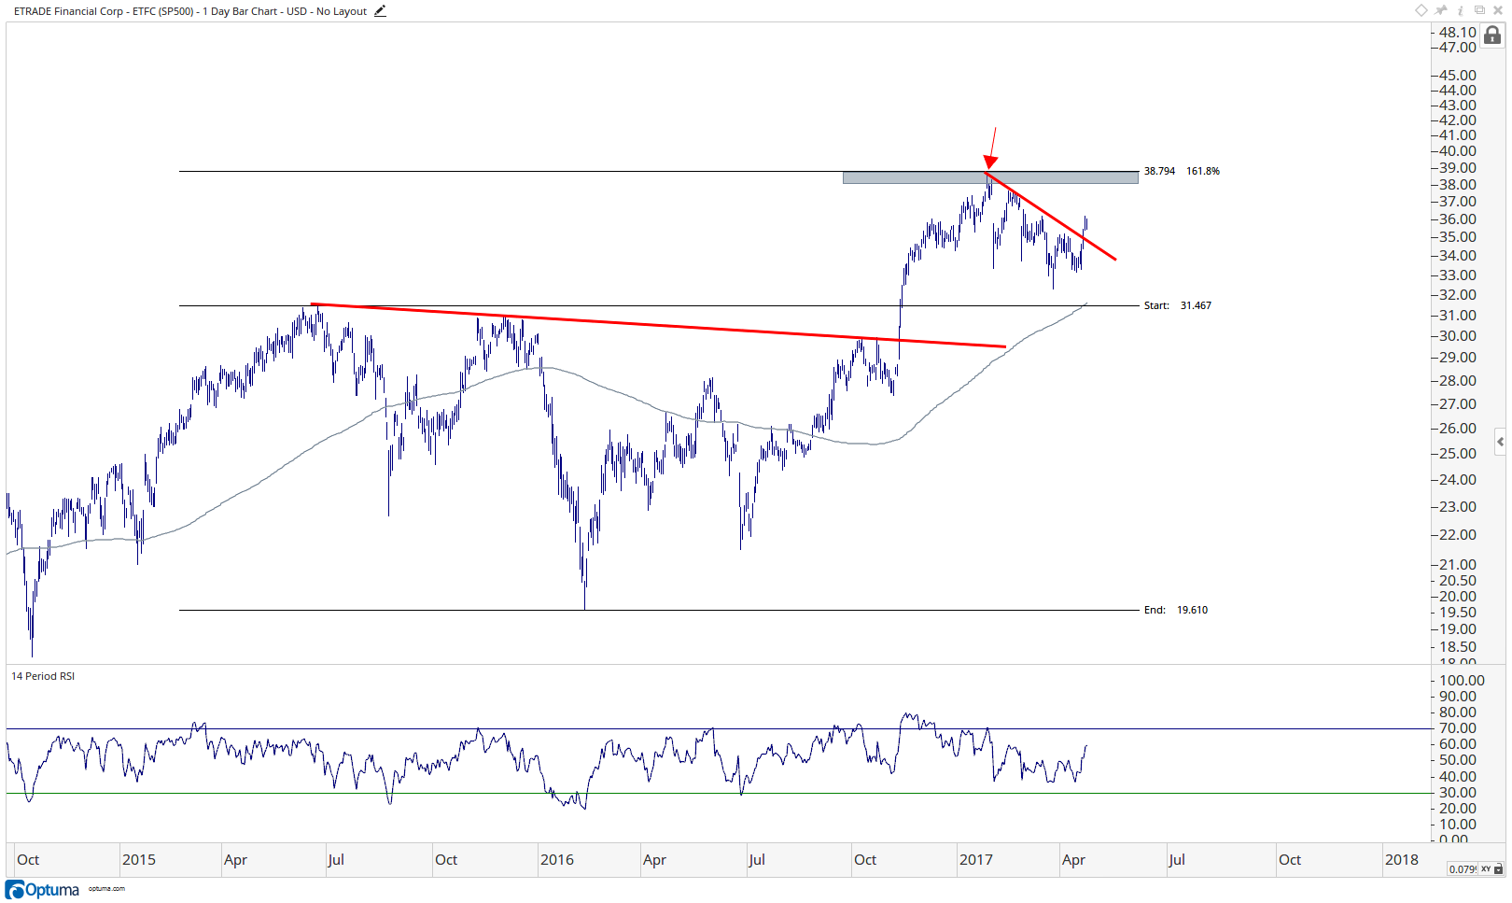1512x903 pixels.
Task: Open chart information via the 'i' icon
Action: [x=1461, y=10]
